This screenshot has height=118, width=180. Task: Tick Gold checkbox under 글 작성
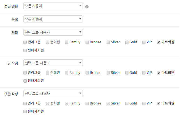coord(127,73)
